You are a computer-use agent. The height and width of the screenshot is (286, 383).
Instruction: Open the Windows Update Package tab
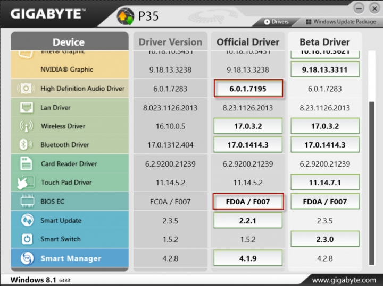pyautogui.click(x=341, y=22)
